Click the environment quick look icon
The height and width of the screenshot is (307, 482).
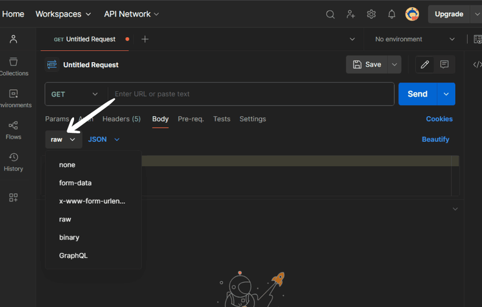[478, 40]
